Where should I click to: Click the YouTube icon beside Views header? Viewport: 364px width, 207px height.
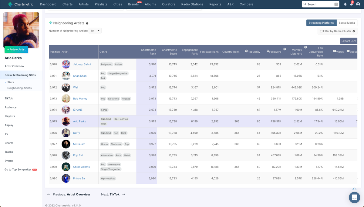335,51
